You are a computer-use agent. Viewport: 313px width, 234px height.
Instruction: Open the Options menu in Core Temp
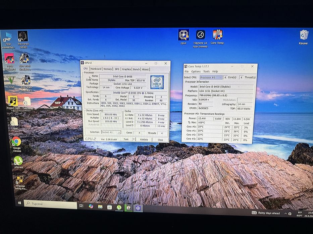point(196,72)
